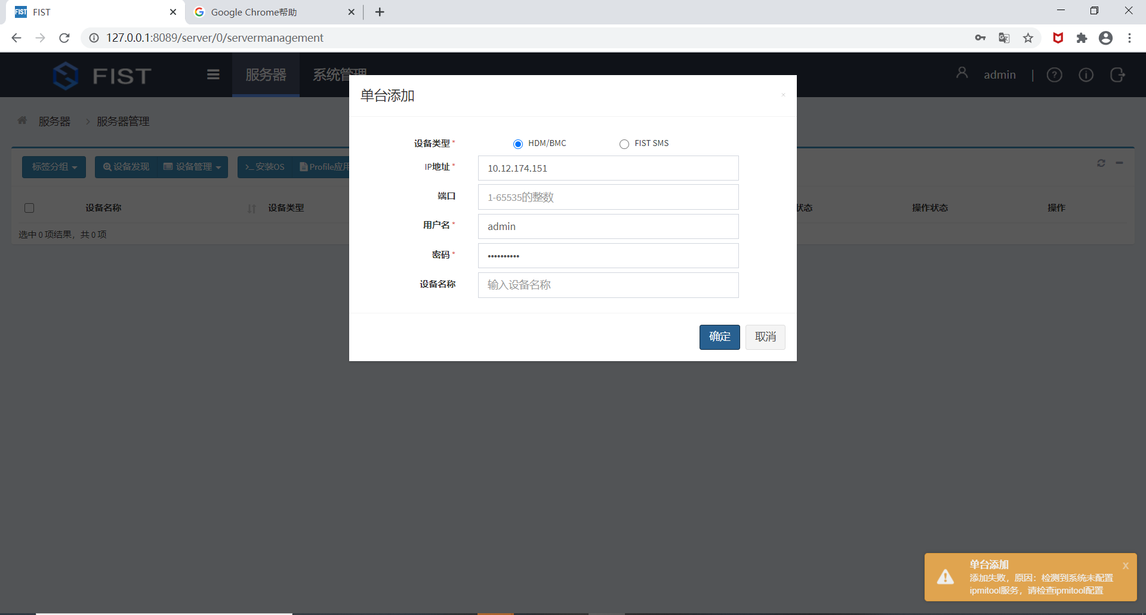Click the 设备发现 button

(126, 167)
